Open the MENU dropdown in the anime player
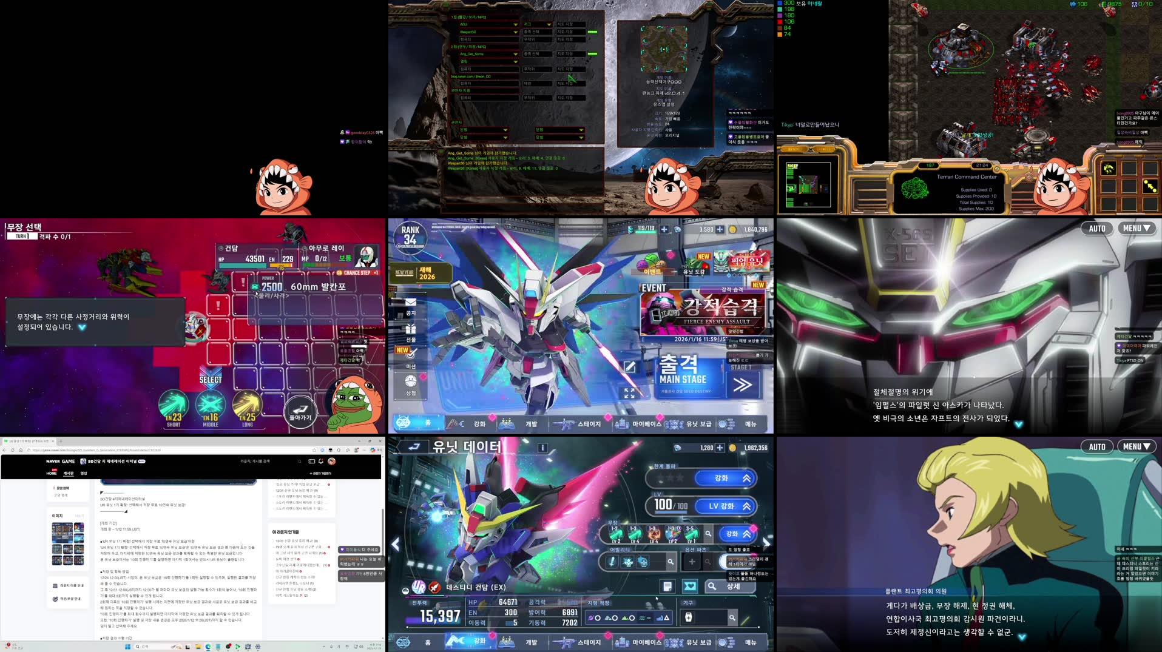1162x652 pixels. point(1135,446)
